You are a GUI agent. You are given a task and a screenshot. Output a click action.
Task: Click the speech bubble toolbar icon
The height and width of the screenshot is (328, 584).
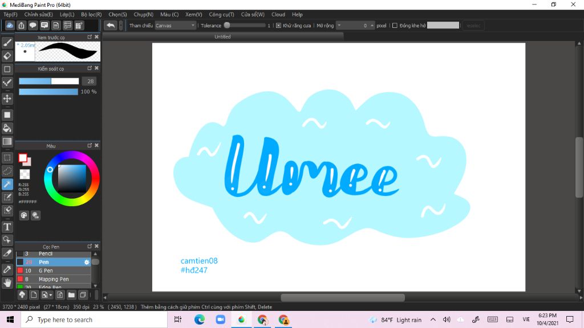click(33, 25)
